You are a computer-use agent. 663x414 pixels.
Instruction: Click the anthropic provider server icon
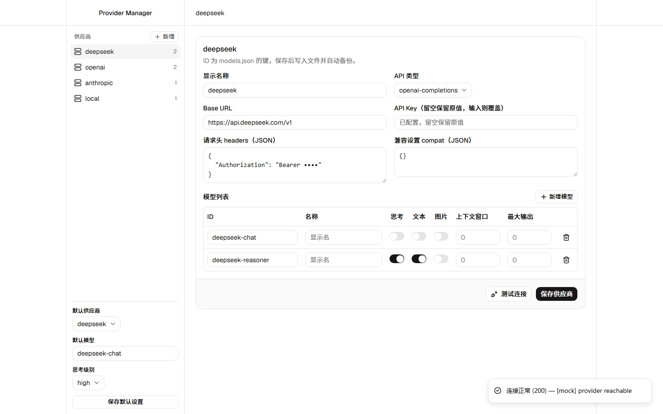point(78,83)
